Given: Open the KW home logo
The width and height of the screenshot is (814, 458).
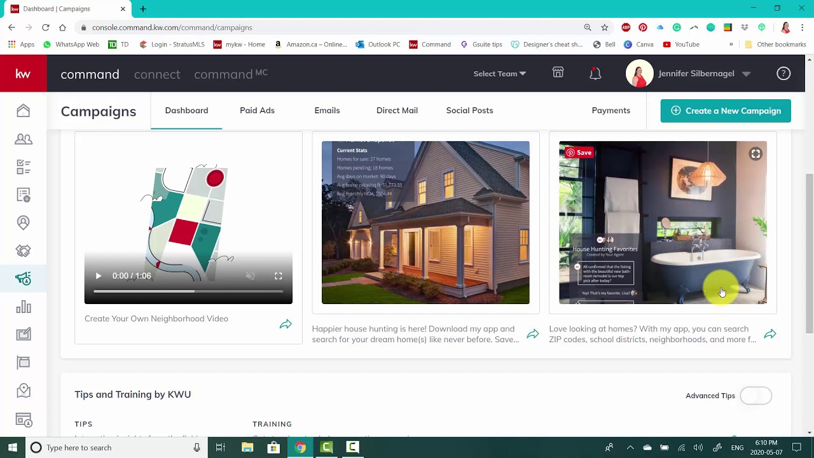Looking at the screenshot, I should 23,74.
